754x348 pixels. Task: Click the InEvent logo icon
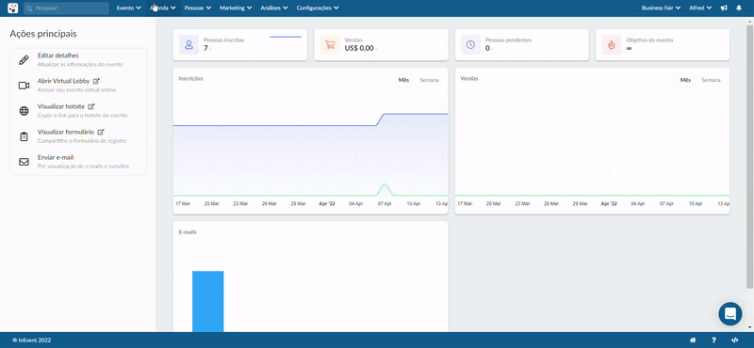(x=12, y=8)
